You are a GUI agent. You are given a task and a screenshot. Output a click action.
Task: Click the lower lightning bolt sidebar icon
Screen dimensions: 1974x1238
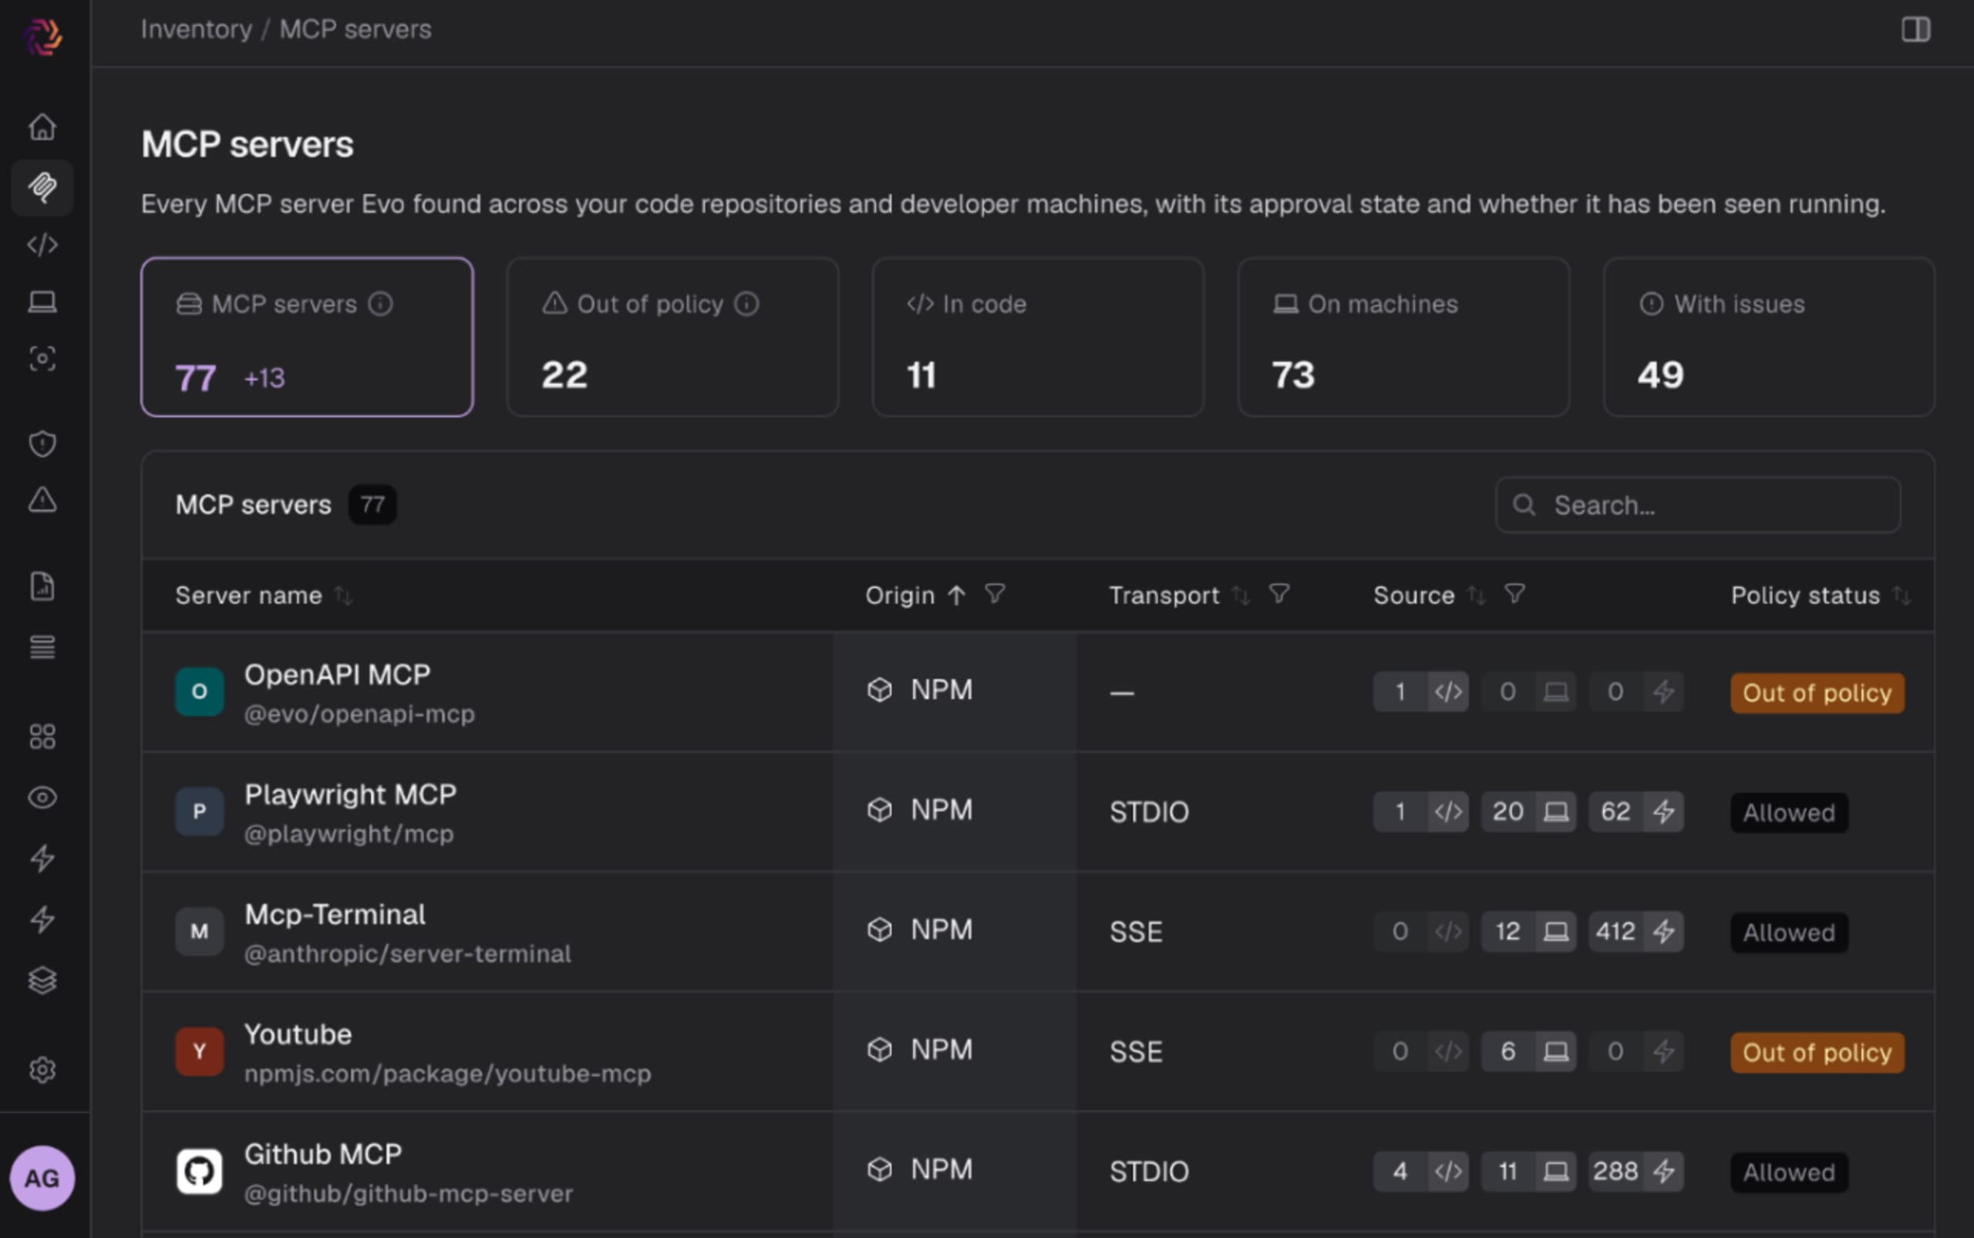42,919
